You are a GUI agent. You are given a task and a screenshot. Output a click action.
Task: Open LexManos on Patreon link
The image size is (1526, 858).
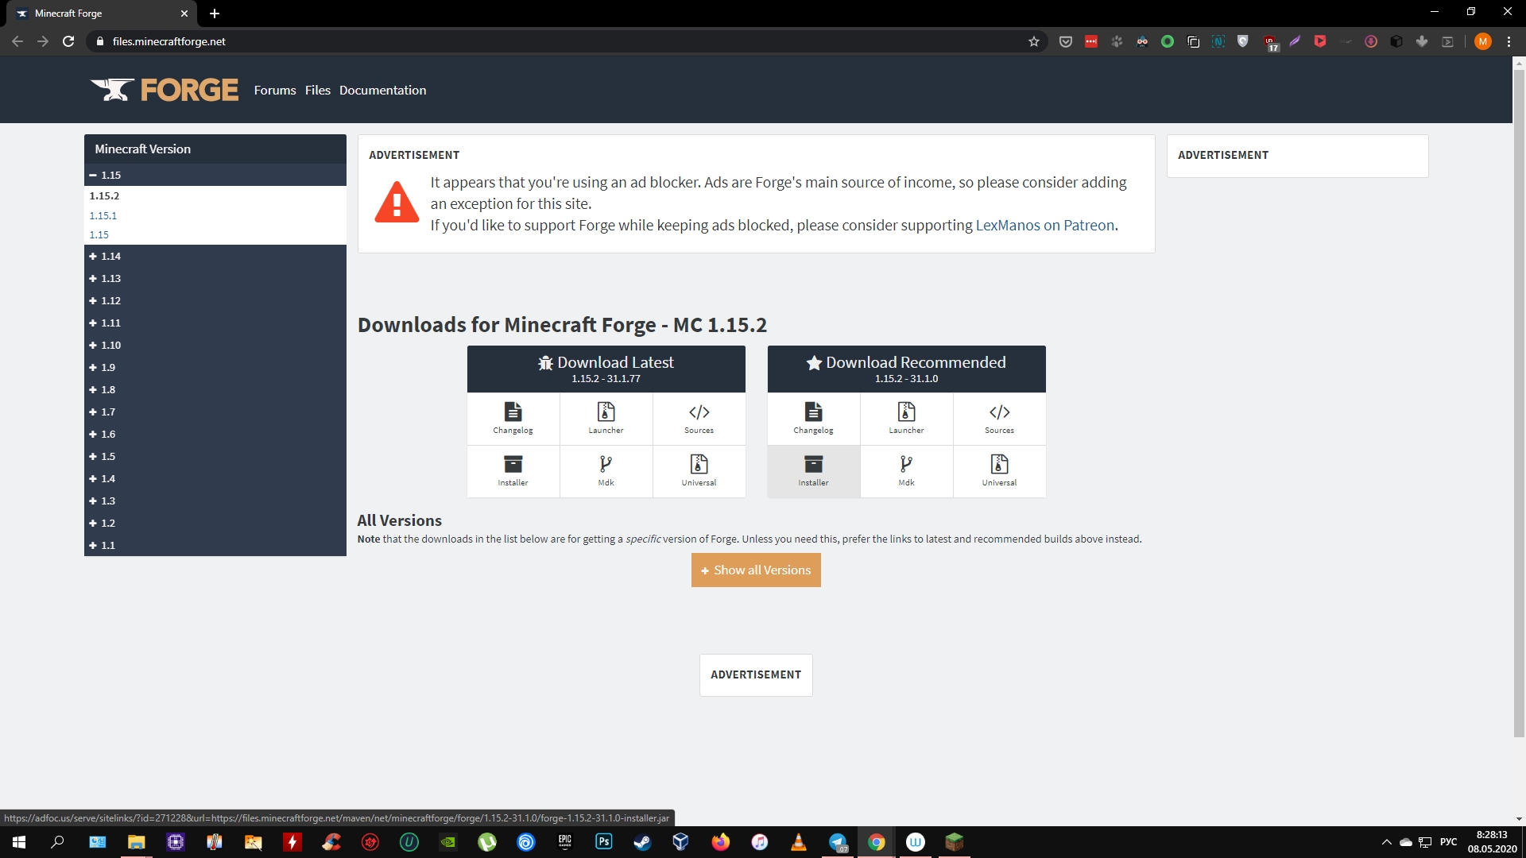pos(1044,225)
